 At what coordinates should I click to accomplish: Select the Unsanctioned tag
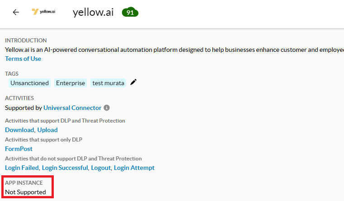click(x=29, y=83)
